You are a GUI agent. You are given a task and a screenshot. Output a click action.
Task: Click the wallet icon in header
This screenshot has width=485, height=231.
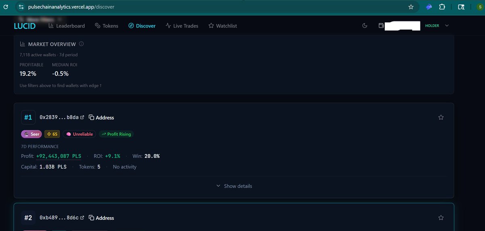point(381,25)
